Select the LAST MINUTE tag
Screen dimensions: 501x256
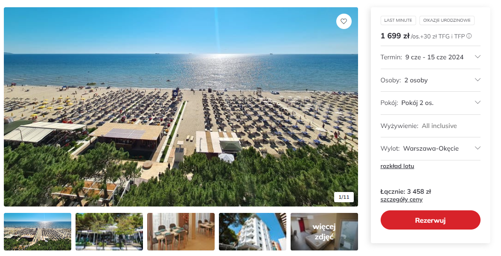[x=398, y=20]
